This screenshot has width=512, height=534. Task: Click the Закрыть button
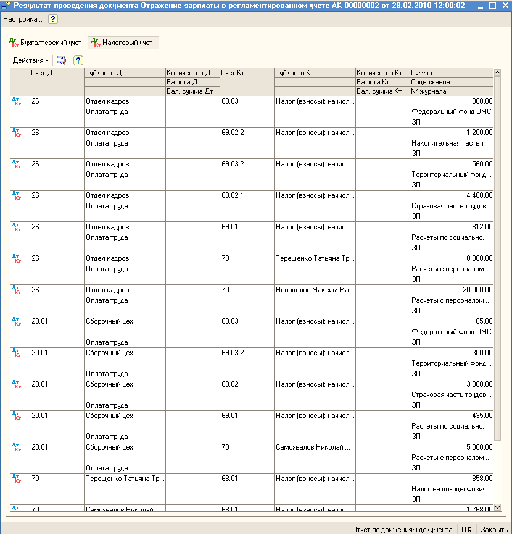(494, 530)
